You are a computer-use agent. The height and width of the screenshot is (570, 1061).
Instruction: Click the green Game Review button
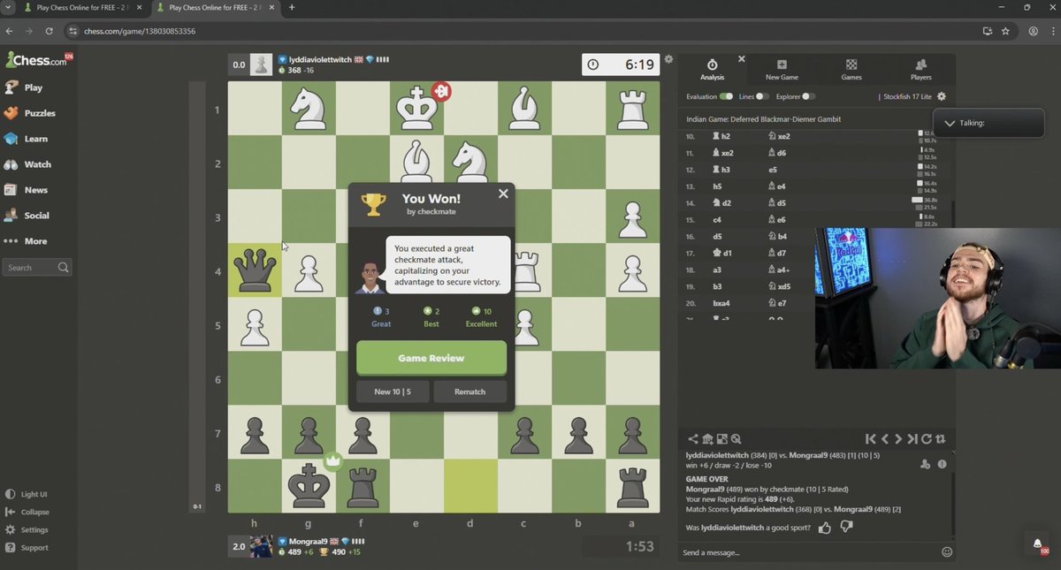pos(431,359)
